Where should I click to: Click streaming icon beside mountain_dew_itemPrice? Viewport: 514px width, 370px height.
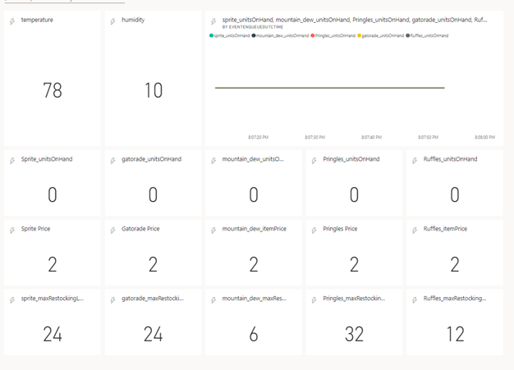(213, 231)
